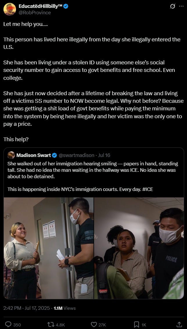The image size is (187, 329).
Task: Like the post with 27K likes
Action: [x=98, y=325]
